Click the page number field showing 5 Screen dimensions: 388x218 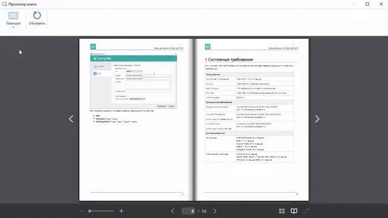pos(189,211)
